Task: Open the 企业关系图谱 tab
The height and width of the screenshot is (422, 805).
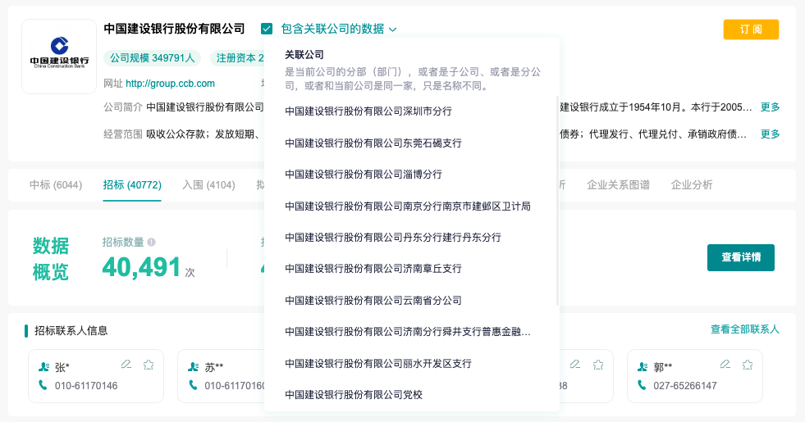Action: pyautogui.click(x=618, y=184)
